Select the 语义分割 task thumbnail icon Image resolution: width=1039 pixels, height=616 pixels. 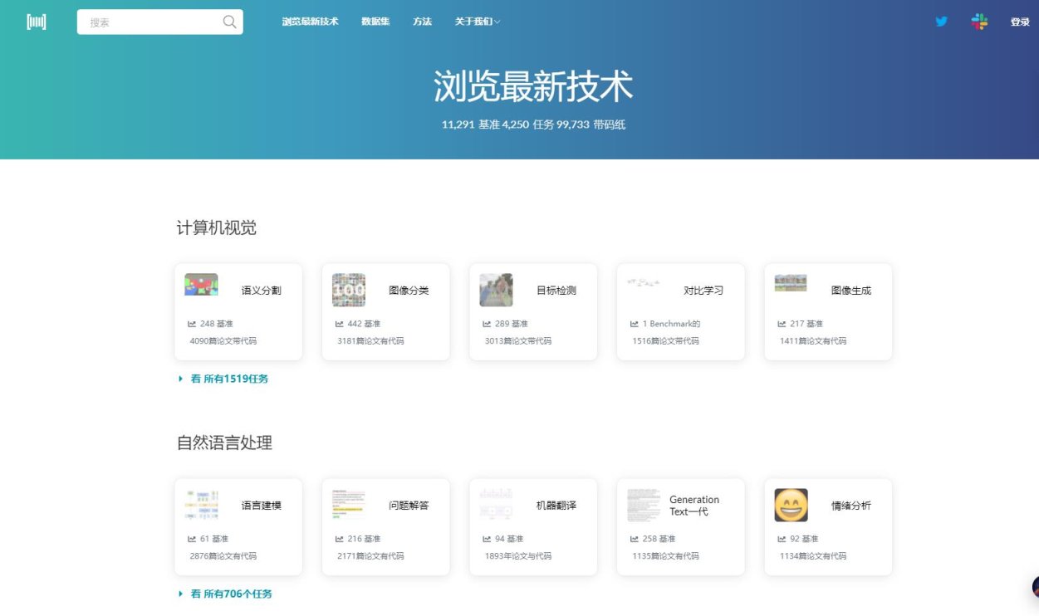[201, 286]
